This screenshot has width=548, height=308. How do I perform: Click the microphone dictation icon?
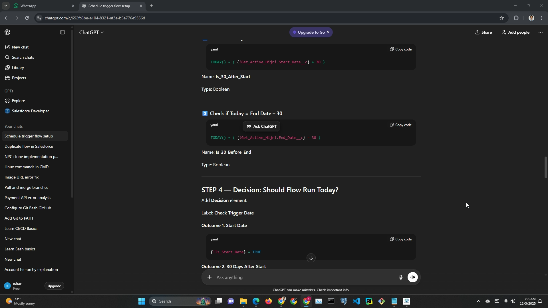click(x=401, y=277)
